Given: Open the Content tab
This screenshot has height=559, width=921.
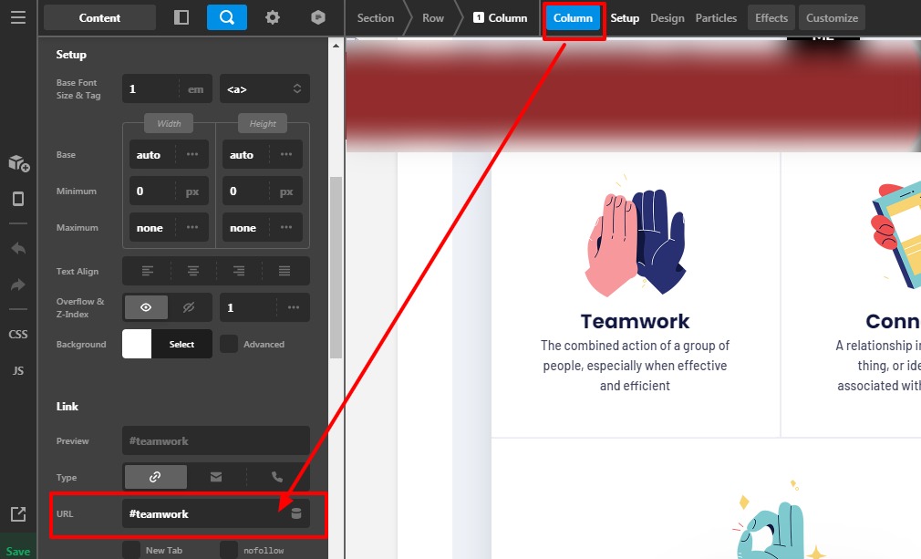Looking at the screenshot, I should click(x=100, y=17).
